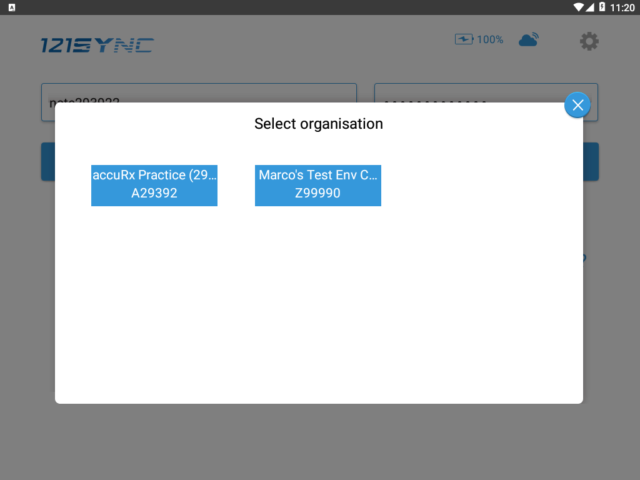Tap the system battery status icon

click(x=602, y=7)
